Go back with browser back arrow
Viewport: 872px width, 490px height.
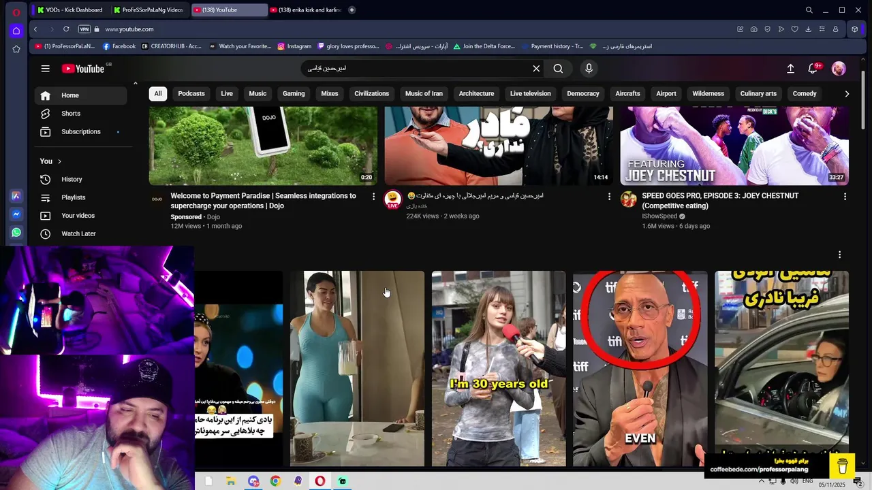point(35,29)
